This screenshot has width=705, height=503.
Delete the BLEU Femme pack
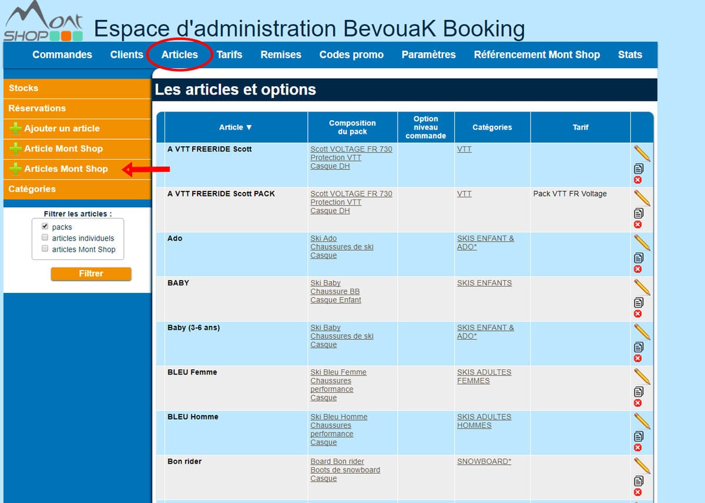[637, 403]
